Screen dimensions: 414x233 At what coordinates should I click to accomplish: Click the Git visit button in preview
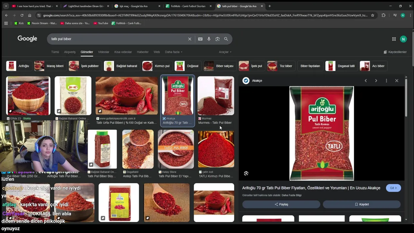click(393, 188)
